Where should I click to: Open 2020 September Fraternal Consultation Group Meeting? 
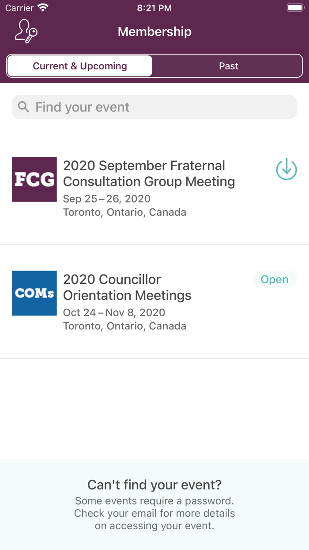pos(149,173)
